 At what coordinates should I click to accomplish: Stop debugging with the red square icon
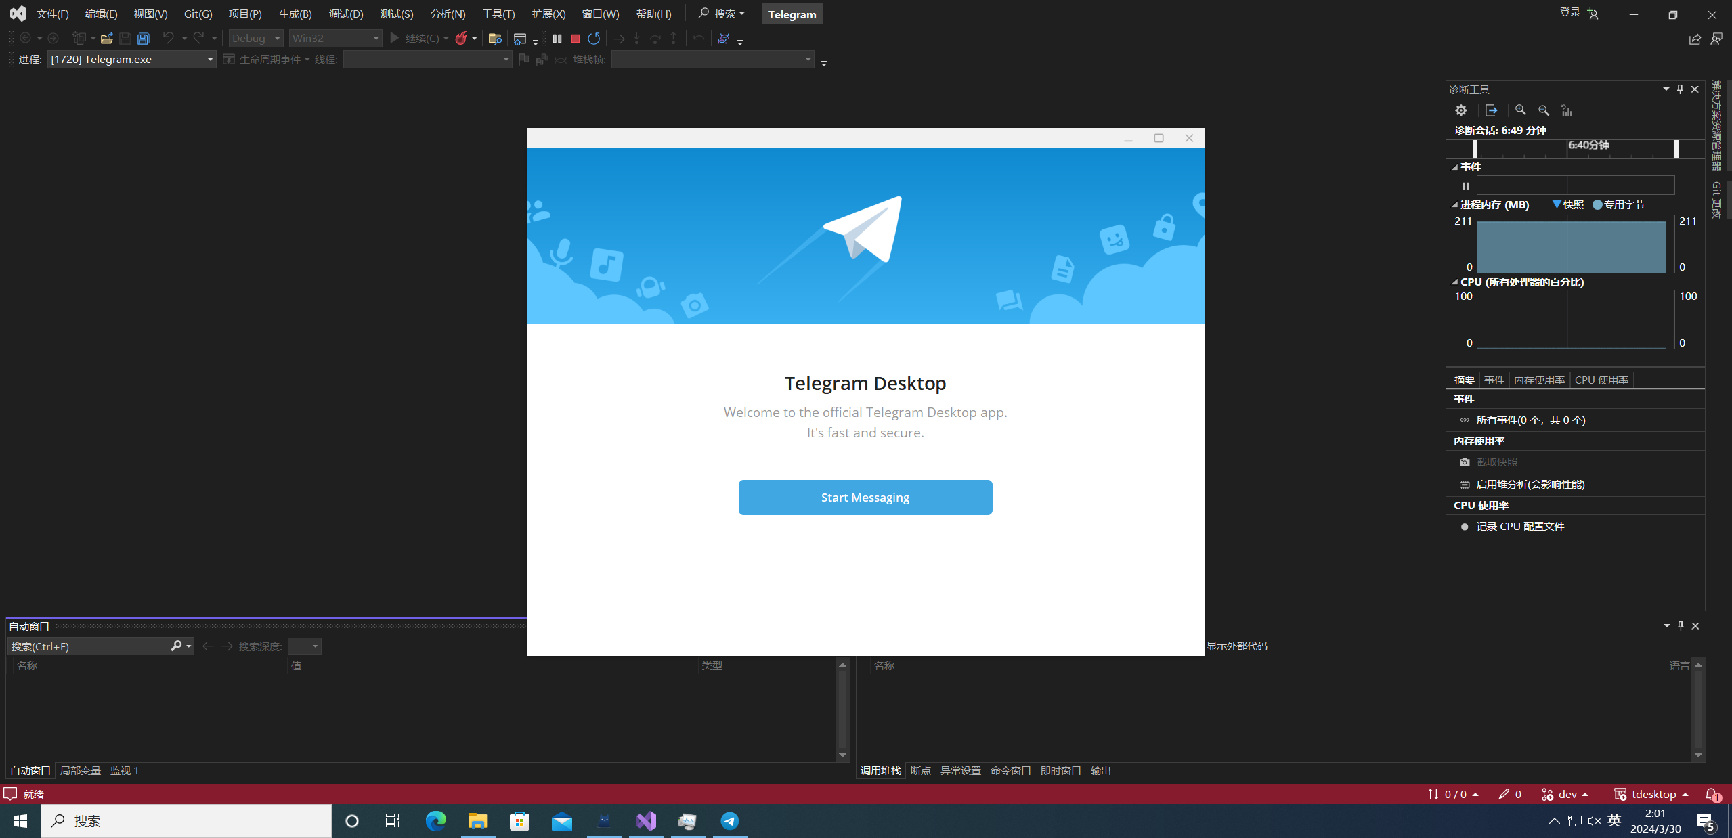pyautogui.click(x=576, y=39)
